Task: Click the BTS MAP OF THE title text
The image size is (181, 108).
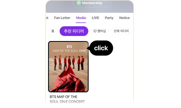Action: (x=63, y=97)
